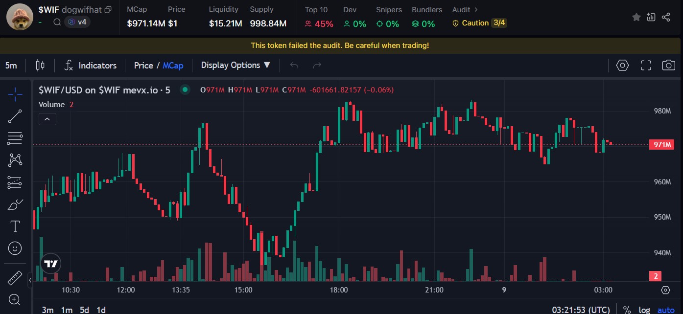Take a chart snapshot with camera
The width and height of the screenshot is (683, 314).
[668, 65]
